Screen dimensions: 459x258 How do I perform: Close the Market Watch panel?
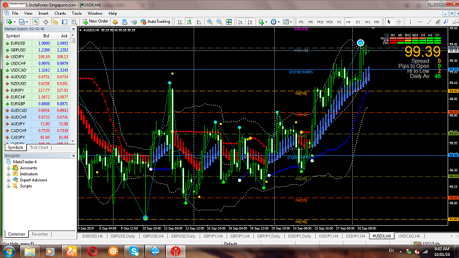(x=73, y=30)
